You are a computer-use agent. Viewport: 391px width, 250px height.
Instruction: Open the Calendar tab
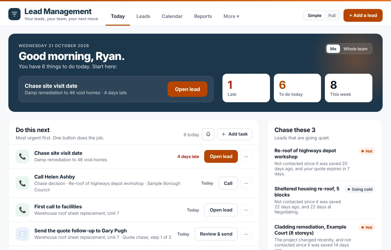click(172, 16)
